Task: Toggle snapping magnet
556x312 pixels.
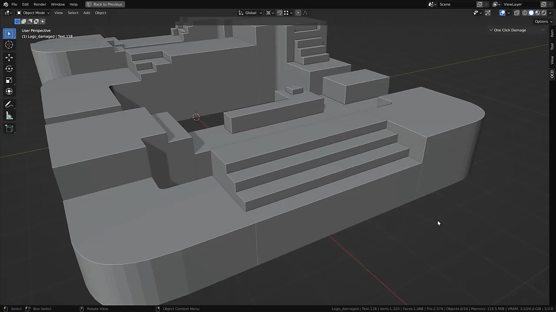Action: (x=279, y=13)
